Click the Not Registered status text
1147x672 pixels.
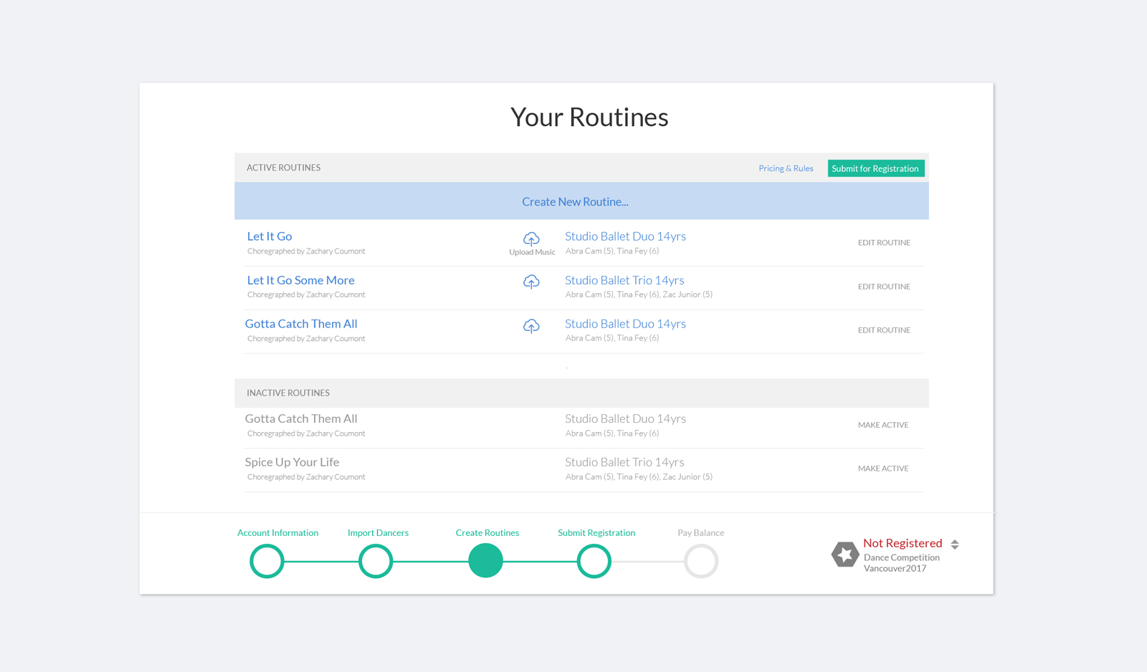pos(903,543)
